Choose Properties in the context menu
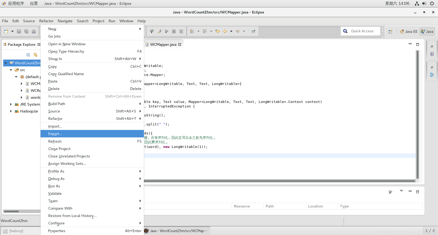The width and height of the screenshot is (438, 235). tap(92, 231)
